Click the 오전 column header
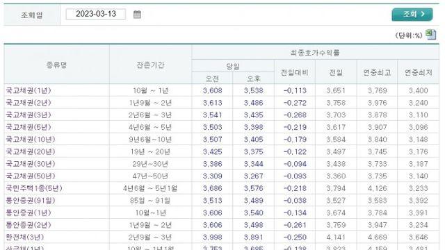Image resolution: width=445 pixels, height=250 pixels. (212, 78)
